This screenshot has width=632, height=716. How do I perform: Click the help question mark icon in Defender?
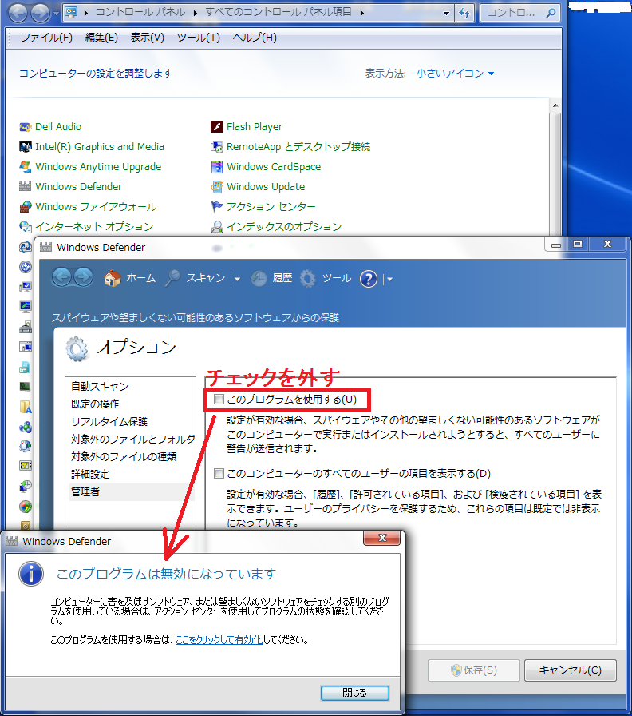coord(369,279)
